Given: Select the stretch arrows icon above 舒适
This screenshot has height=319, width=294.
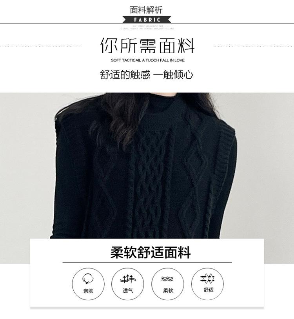Looking at the screenshot, I should point(207,279).
